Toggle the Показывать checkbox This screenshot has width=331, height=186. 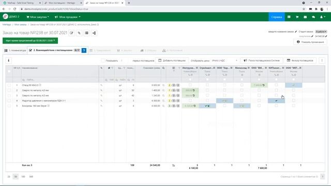103,60
